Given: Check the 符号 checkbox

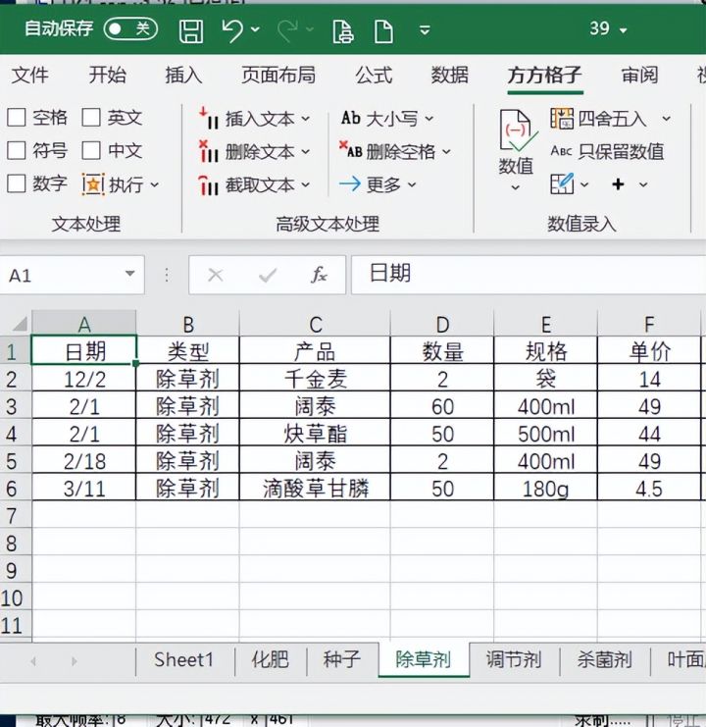Looking at the screenshot, I should click(17, 150).
